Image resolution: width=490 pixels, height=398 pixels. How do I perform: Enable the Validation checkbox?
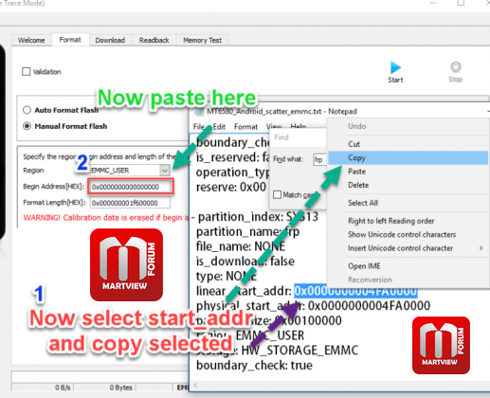click(x=27, y=72)
